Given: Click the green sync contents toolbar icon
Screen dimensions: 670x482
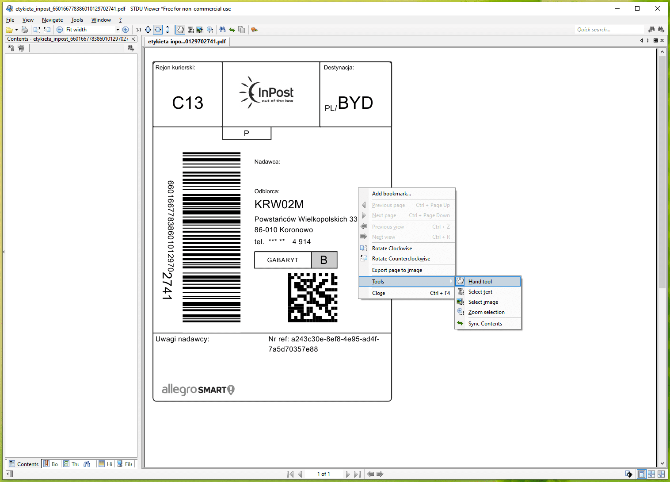Looking at the screenshot, I should click(x=232, y=30).
